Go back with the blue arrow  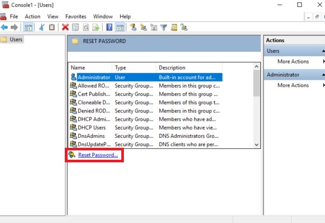[4, 27]
